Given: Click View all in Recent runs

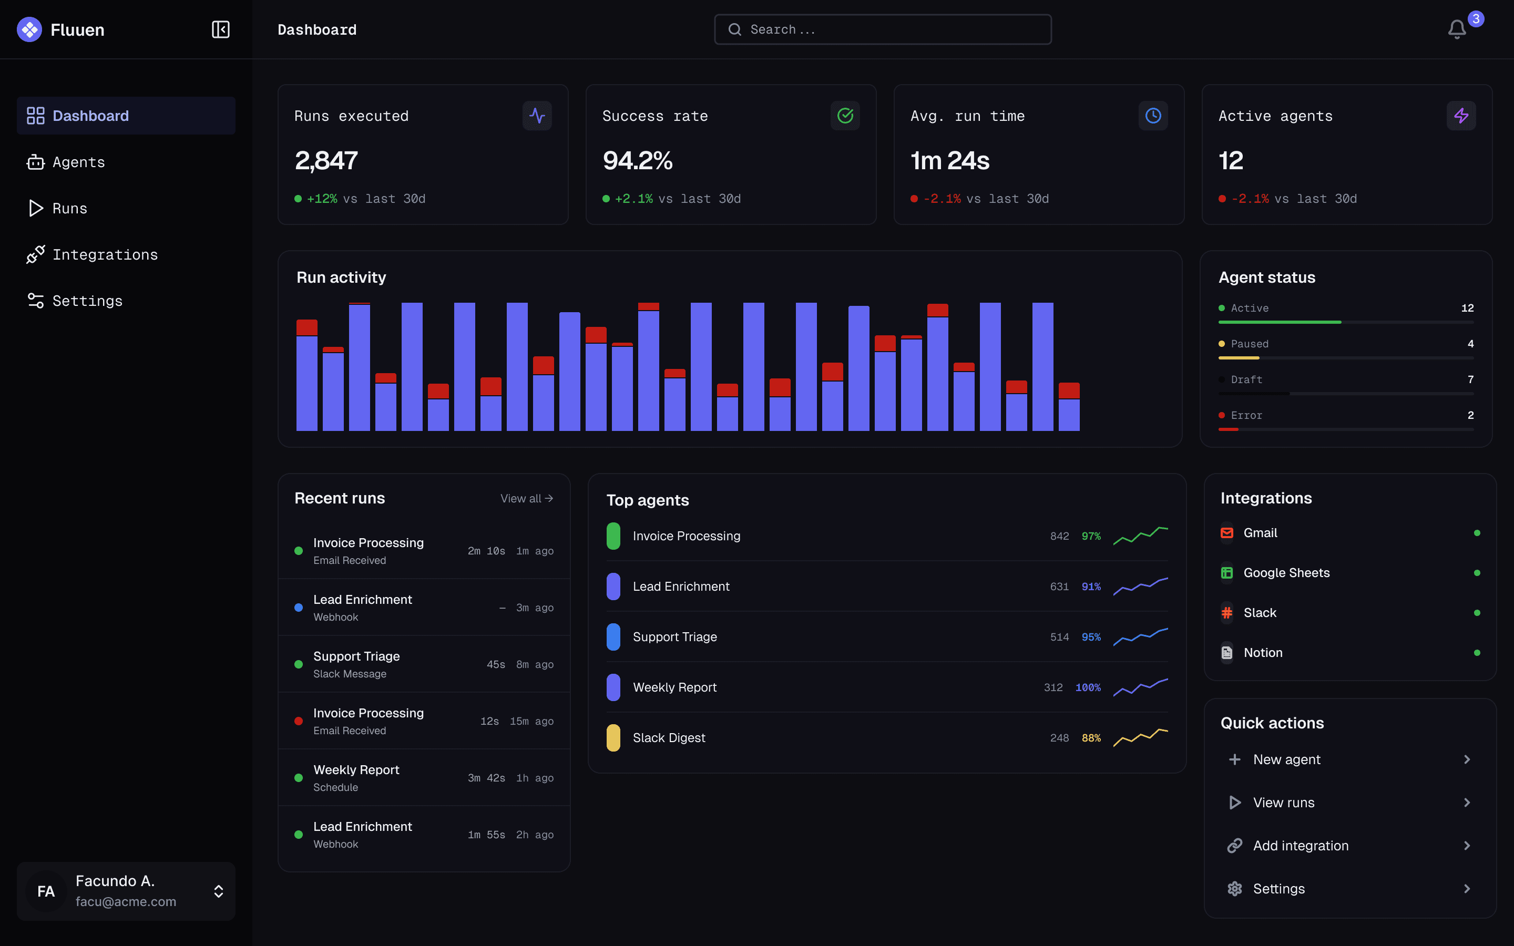Looking at the screenshot, I should click(527, 499).
